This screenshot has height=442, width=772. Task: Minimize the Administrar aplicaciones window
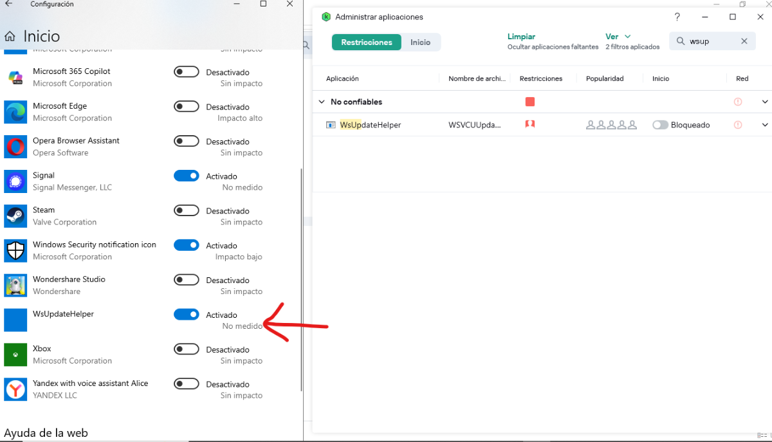pos(705,17)
